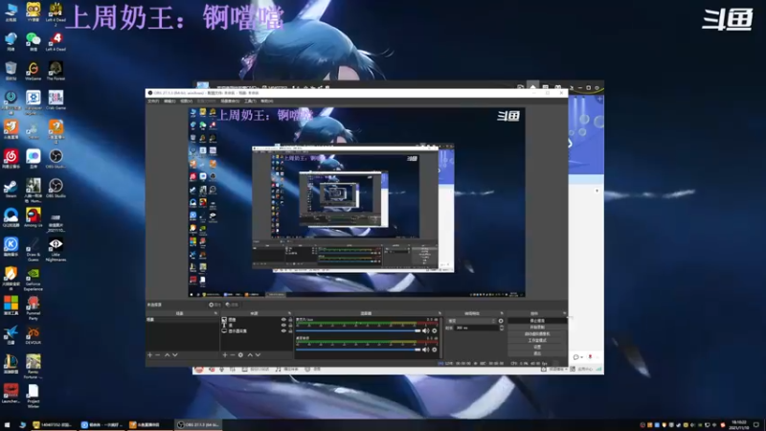Move the selected source down in Sources

258,354
